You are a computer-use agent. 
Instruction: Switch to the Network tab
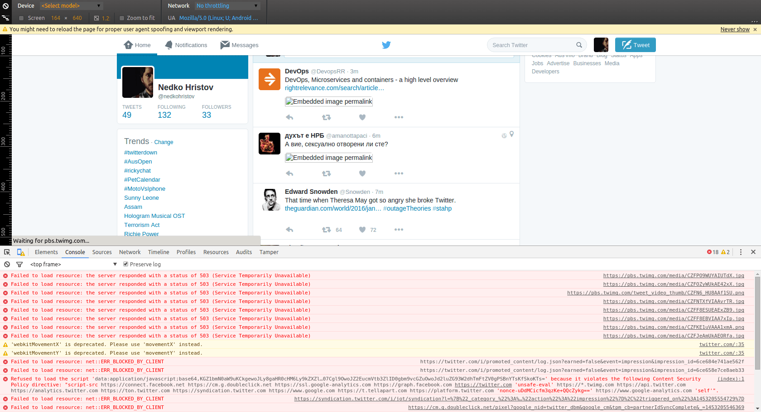130,252
